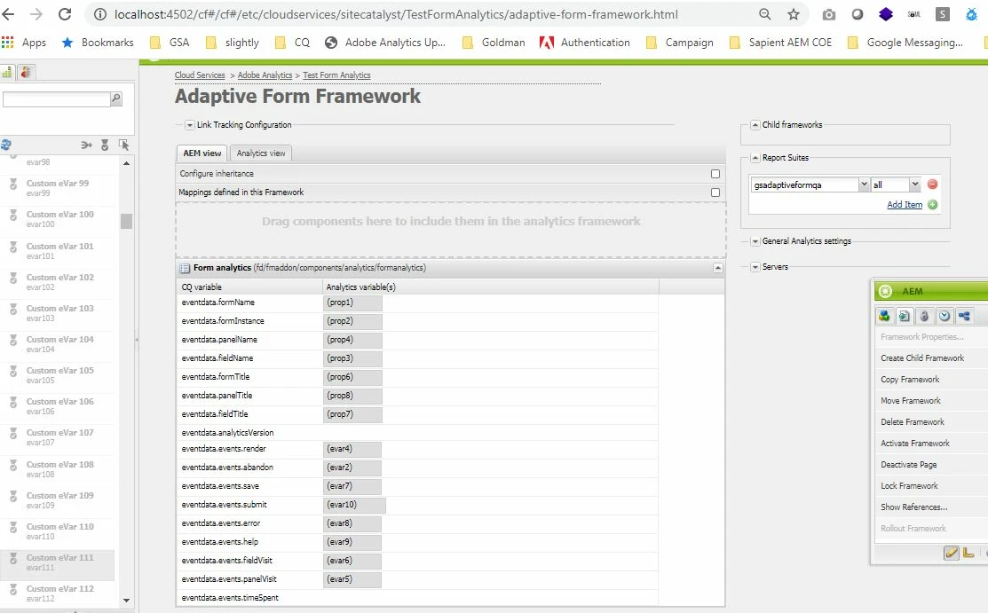Image resolution: width=988 pixels, height=613 pixels.
Task: Expand the Servers section
Action: tap(755, 267)
